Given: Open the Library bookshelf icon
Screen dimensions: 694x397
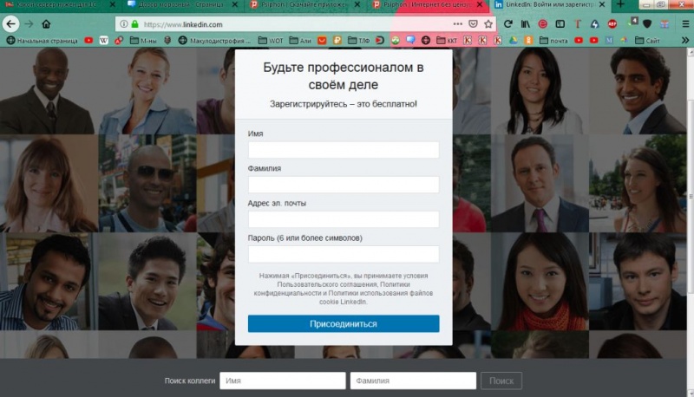Looking at the screenshot, I should [526, 24].
